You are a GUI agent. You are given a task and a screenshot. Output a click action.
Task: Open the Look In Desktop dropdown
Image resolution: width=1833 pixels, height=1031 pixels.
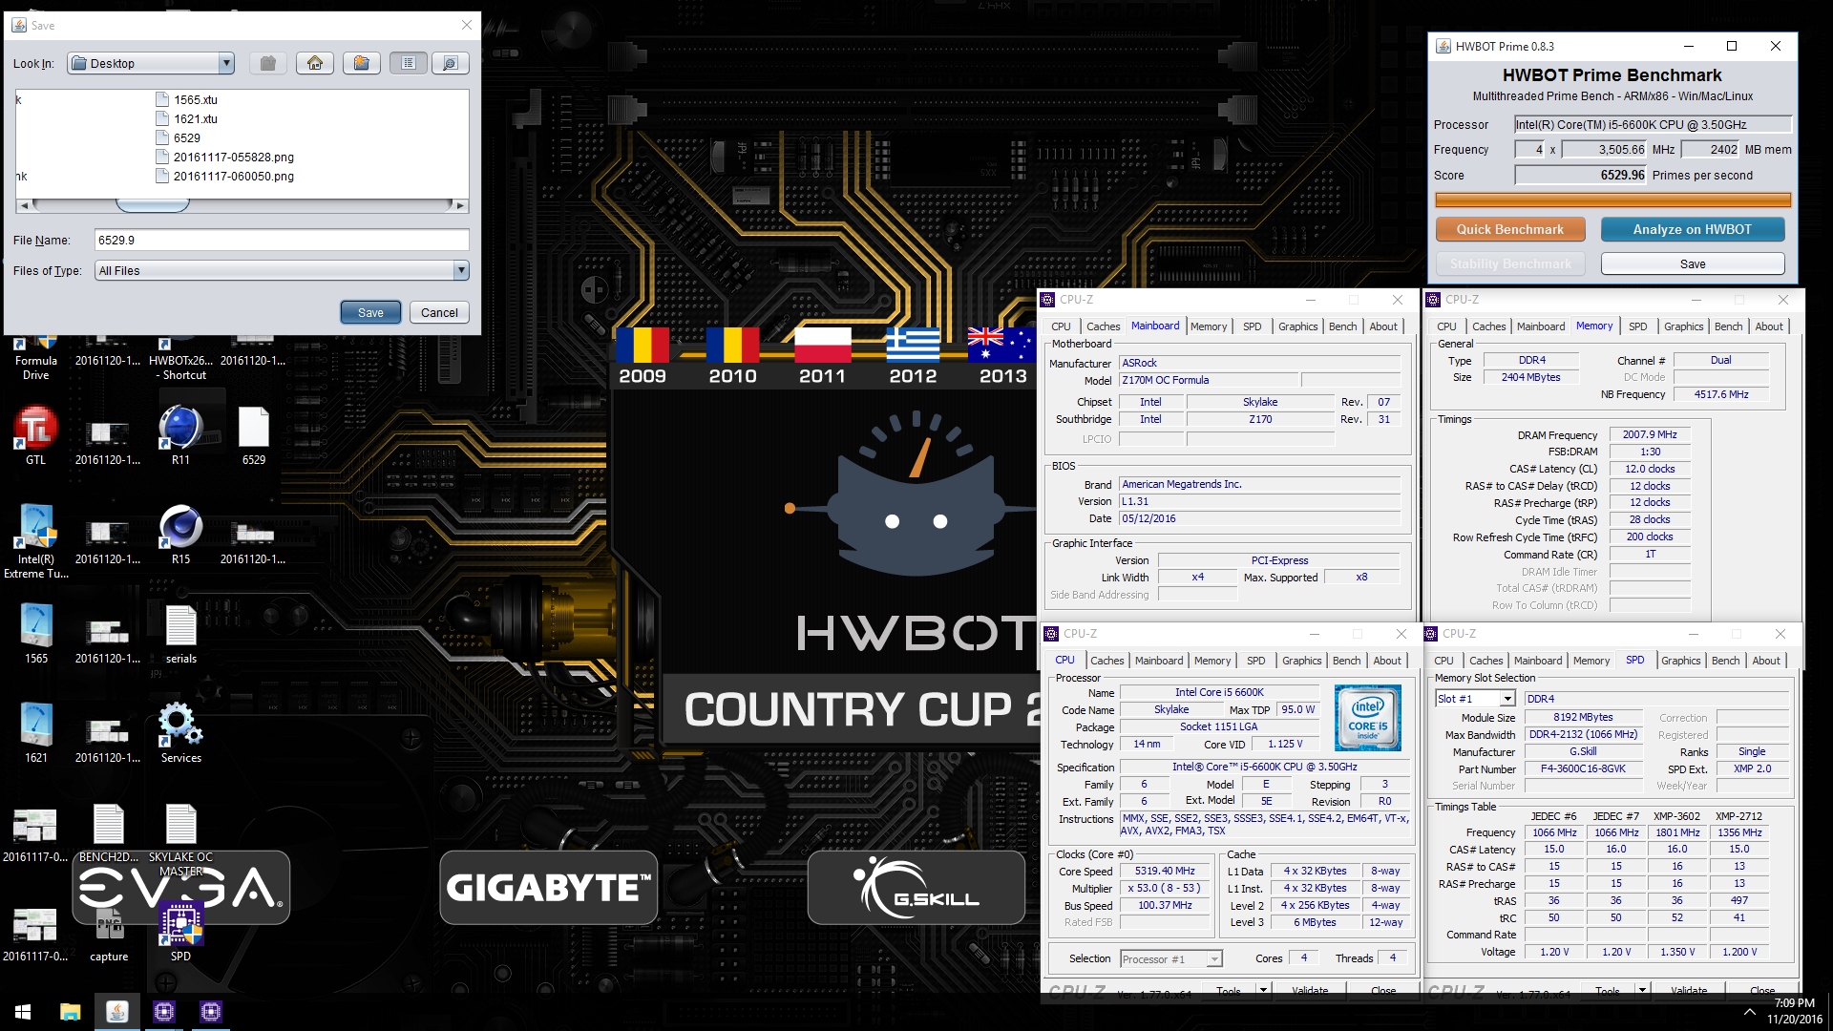(x=151, y=63)
